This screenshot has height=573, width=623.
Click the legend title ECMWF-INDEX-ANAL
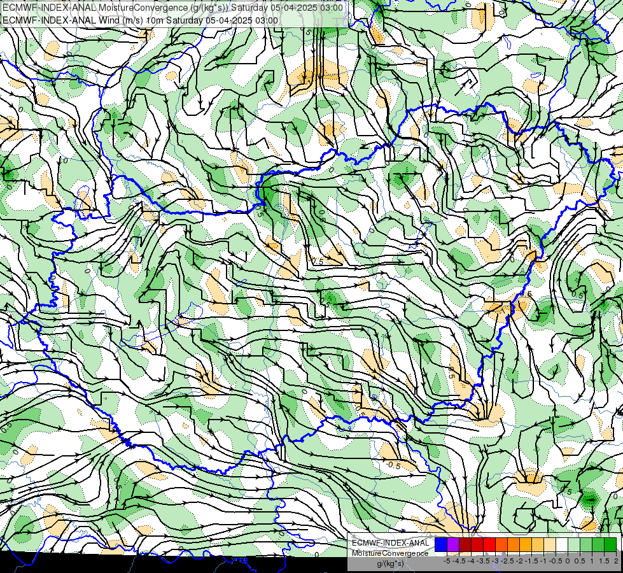click(x=391, y=543)
